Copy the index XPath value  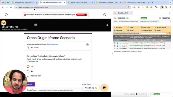pyautogui.click(x=115, y=48)
